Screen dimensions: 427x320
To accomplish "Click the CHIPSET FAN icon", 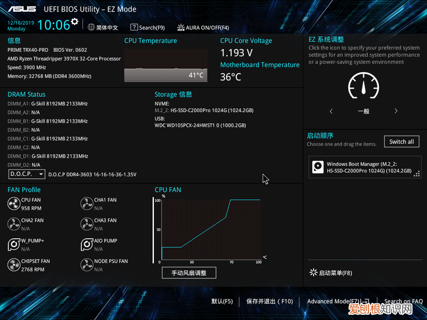I will point(13,265).
